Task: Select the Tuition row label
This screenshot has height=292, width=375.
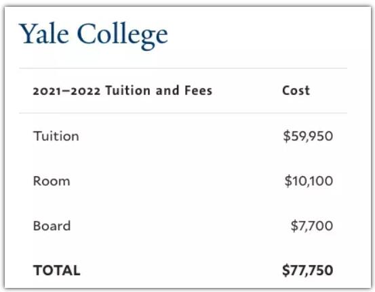Action: coord(56,136)
